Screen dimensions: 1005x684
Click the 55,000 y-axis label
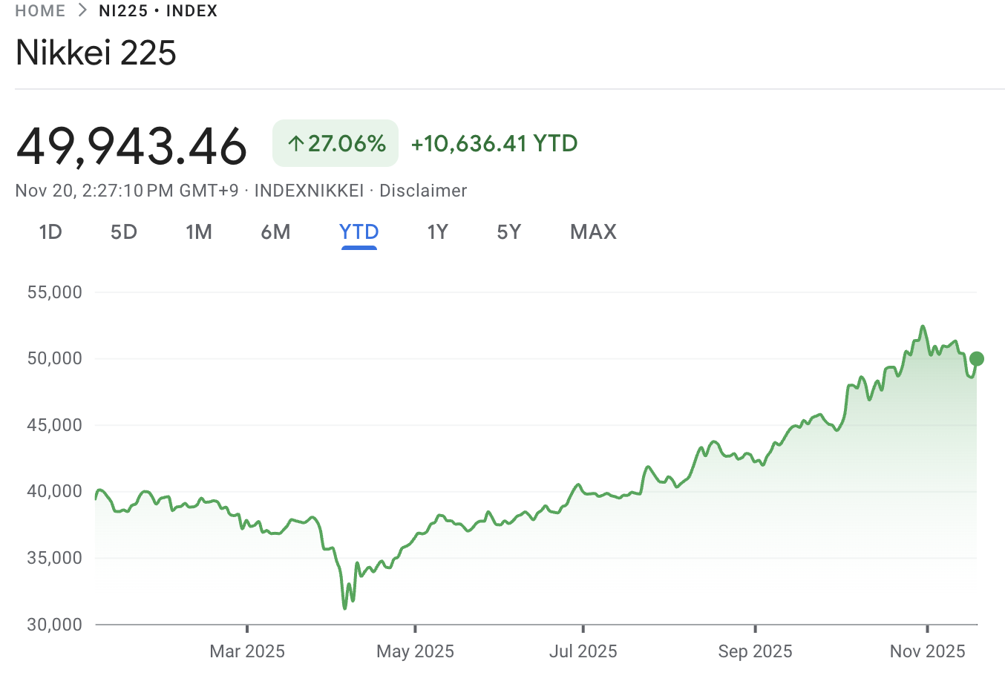55,292
